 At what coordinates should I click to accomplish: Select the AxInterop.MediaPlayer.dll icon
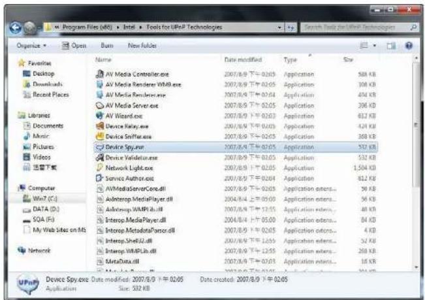101,199
